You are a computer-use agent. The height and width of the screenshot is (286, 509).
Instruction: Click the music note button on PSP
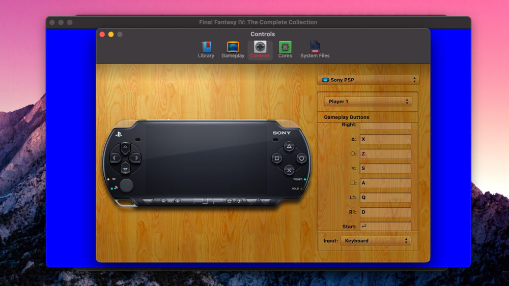pyautogui.click(x=239, y=201)
